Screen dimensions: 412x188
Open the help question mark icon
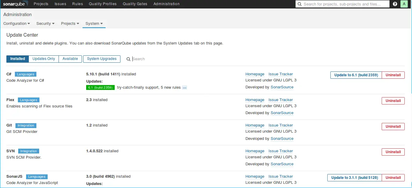point(395,4)
